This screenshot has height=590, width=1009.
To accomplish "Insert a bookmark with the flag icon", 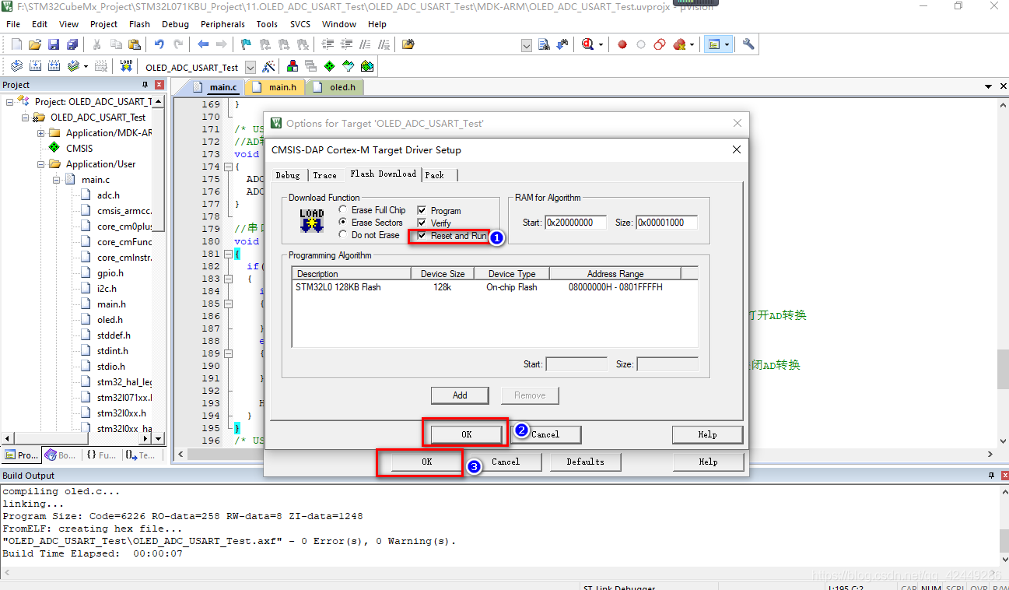I will click(x=246, y=44).
